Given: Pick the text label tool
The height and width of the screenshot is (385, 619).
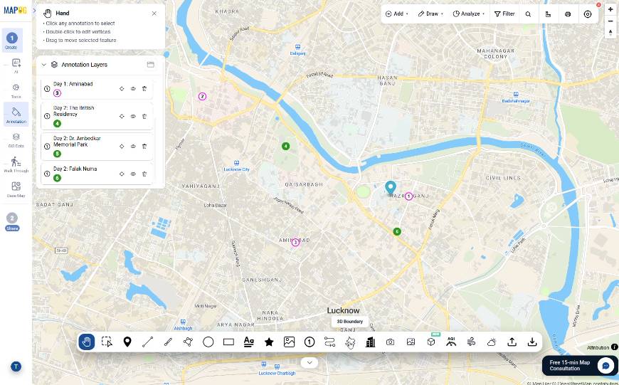Looking at the screenshot, I should coord(249,342).
